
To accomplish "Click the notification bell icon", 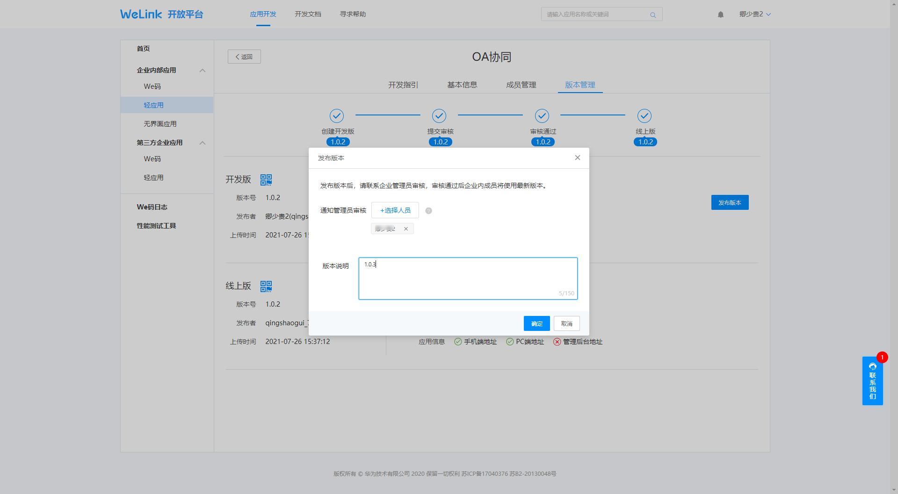I will click(x=720, y=14).
